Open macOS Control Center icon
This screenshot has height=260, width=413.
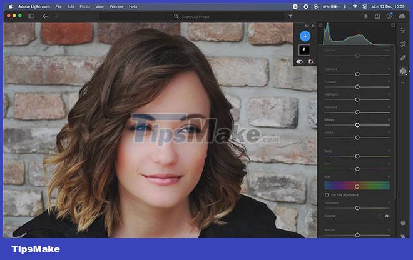coord(365,6)
